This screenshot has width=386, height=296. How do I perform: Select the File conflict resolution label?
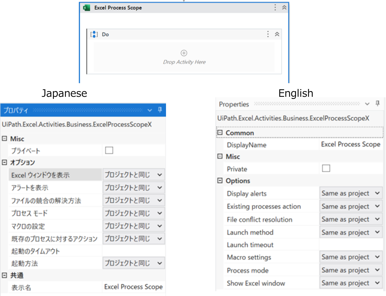(259, 220)
